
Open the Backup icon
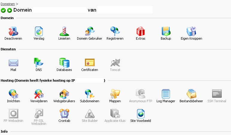point(166,31)
